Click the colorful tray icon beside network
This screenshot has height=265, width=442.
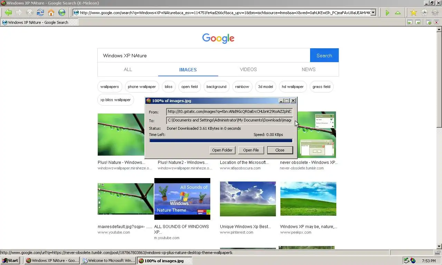413,261
